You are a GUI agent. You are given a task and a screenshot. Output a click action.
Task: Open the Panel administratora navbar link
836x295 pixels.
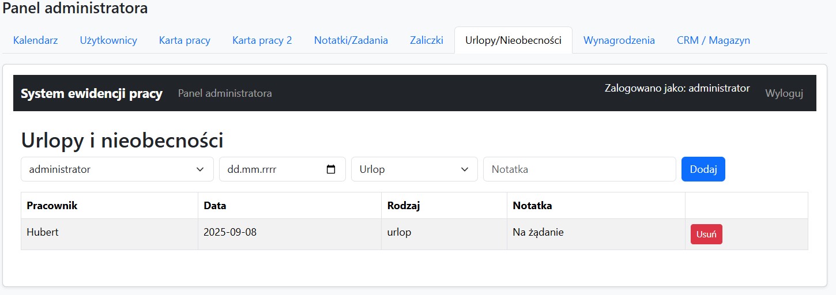coord(225,93)
